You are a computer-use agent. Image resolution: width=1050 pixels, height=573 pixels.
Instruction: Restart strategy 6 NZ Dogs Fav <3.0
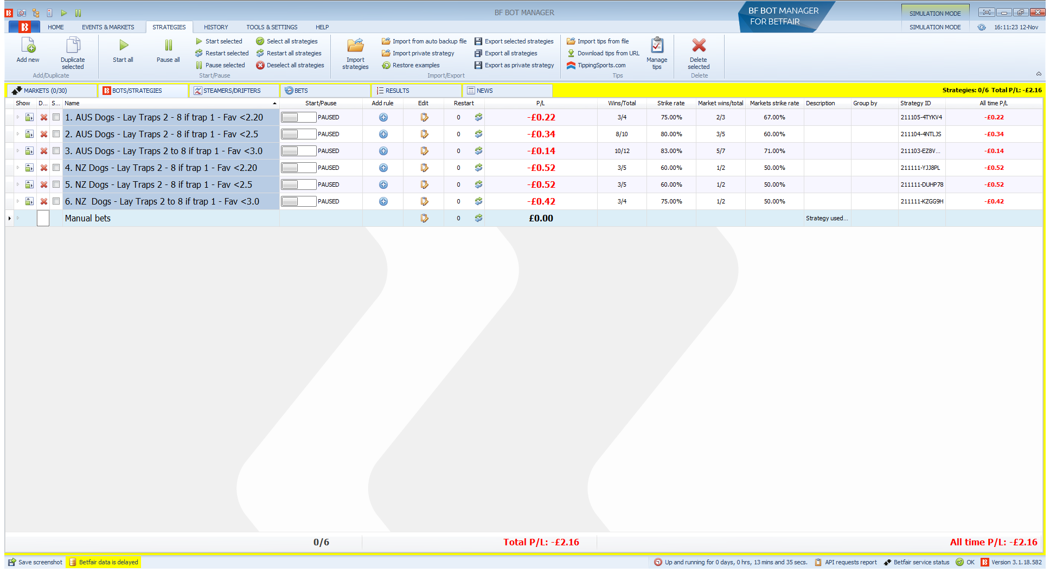point(478,201)
